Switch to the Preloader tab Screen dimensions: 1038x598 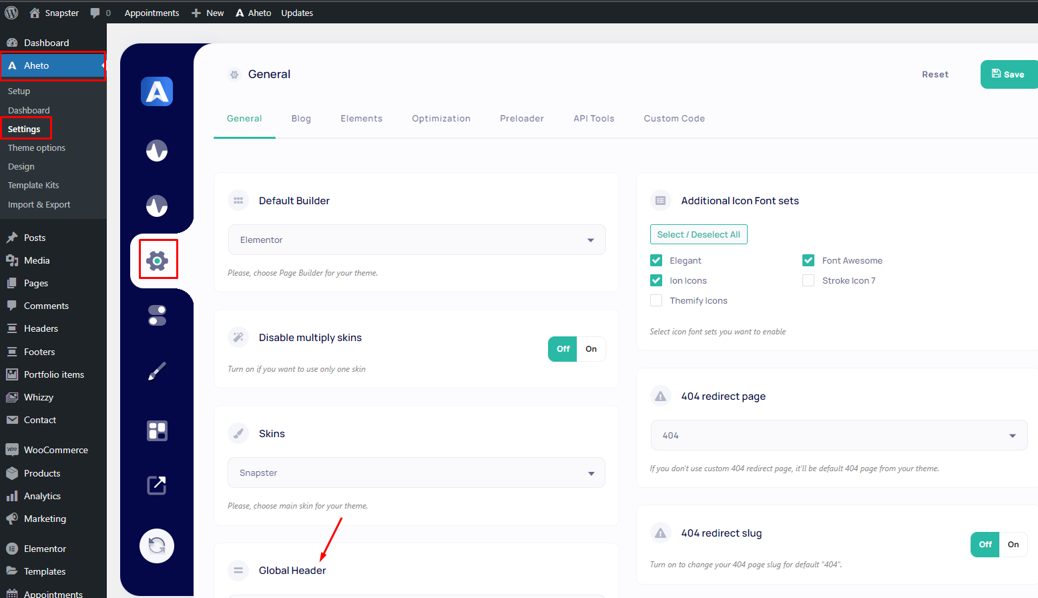click(522, 119)
